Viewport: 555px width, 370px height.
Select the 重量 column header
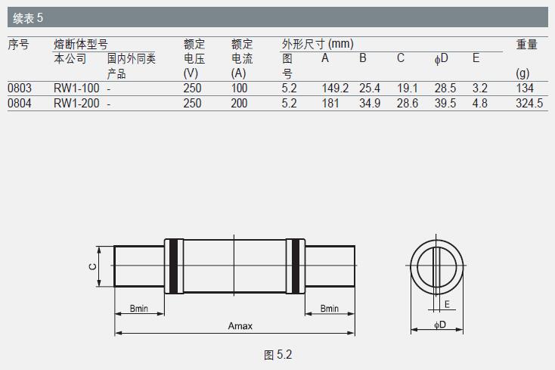pyautogui.click(x=526, y=45)
